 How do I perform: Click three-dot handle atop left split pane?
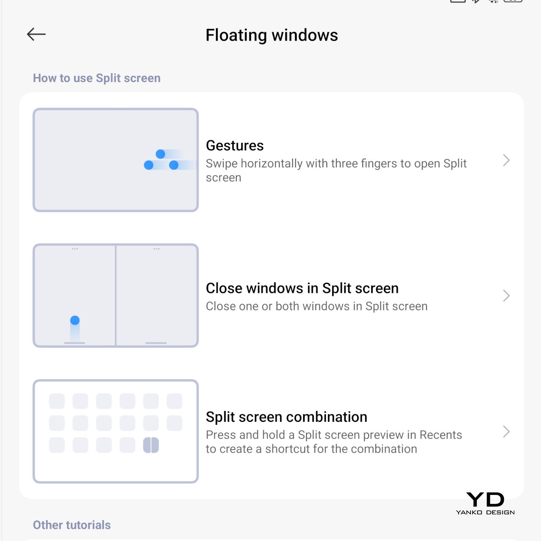(x=75, y=249)
